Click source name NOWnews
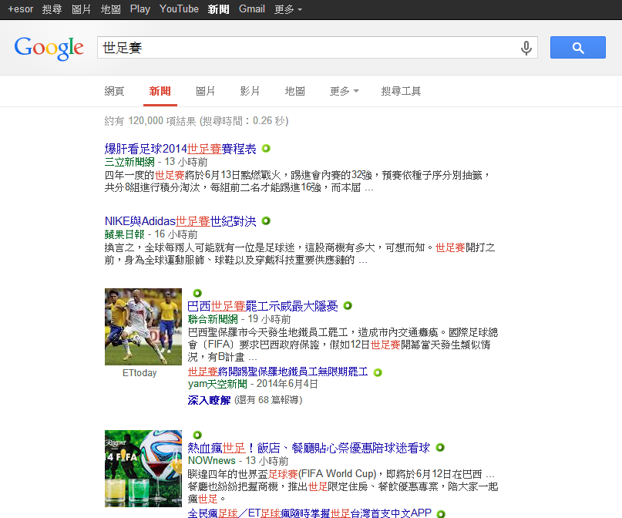 (211, 461)
